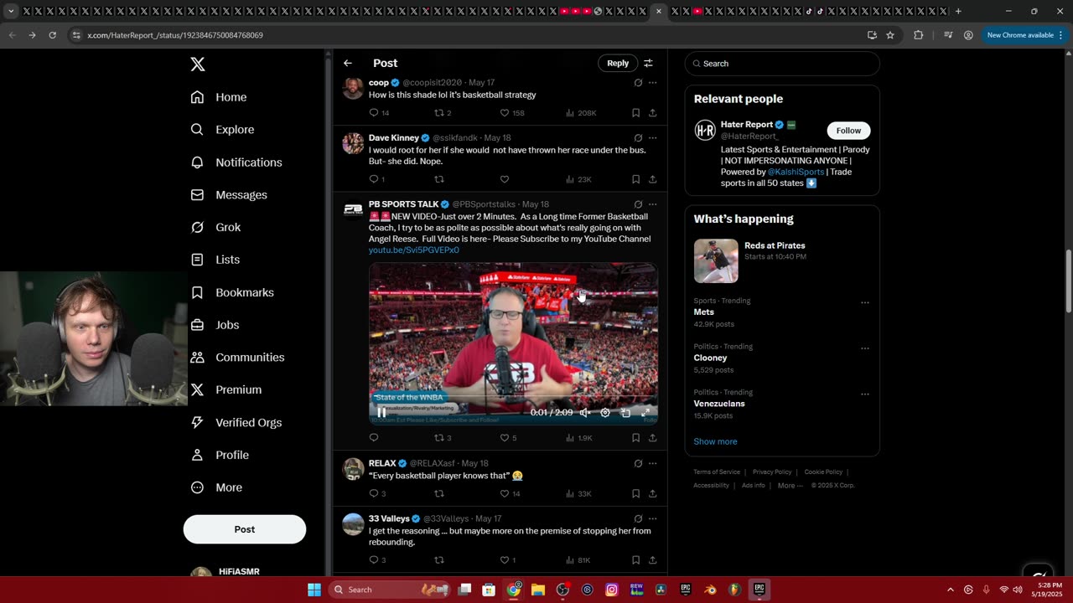Open Grok explain icon on PB SPORTS TALK post
Screen dimensions: 1073x603
coord(638,204)
